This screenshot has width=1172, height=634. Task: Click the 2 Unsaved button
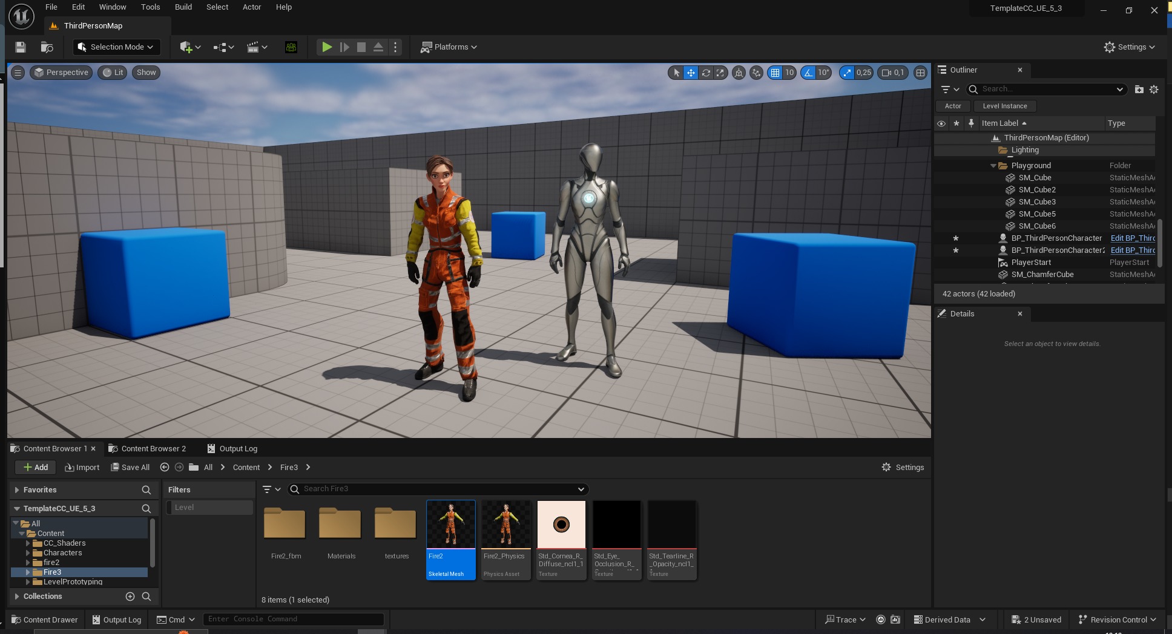[1036, 619]
